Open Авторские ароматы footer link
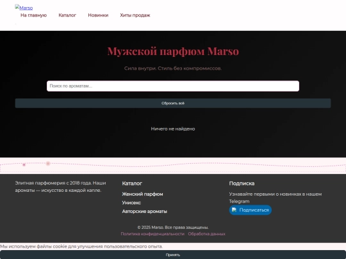The height and width of the screenshot is (259, 346). tap(145, 211)
